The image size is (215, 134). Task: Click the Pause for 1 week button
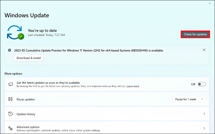[185, 99]
